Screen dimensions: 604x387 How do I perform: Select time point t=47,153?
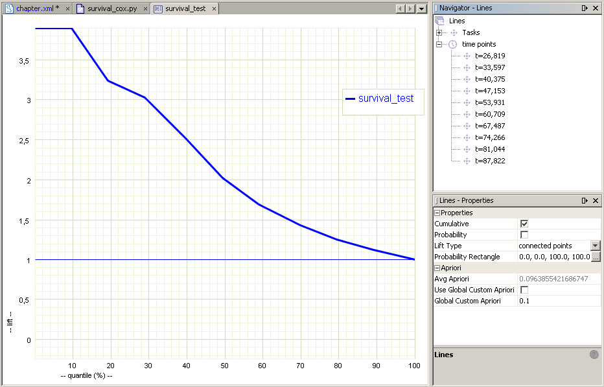[x=490, y=91]
